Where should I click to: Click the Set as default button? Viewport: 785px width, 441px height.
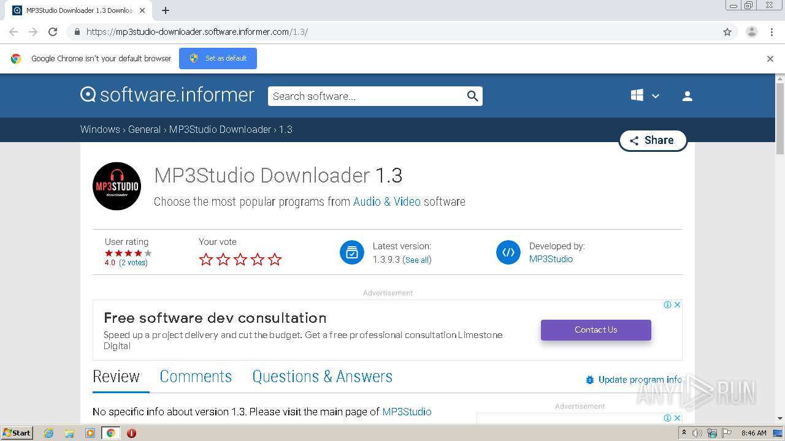218,58
